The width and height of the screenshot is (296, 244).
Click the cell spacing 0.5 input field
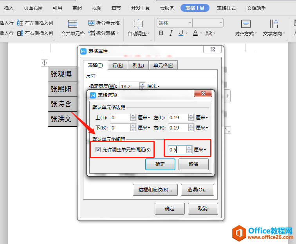coord(177,149)
